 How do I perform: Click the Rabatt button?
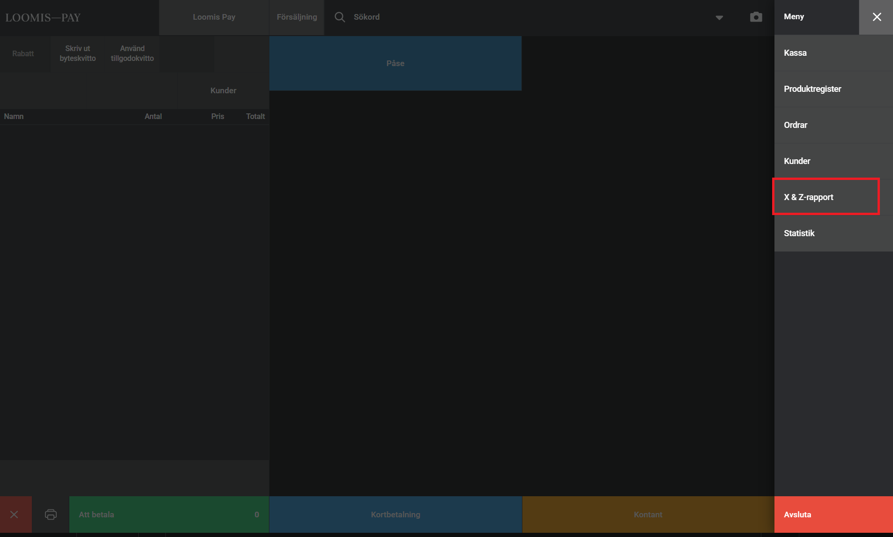tap(23, 54)
